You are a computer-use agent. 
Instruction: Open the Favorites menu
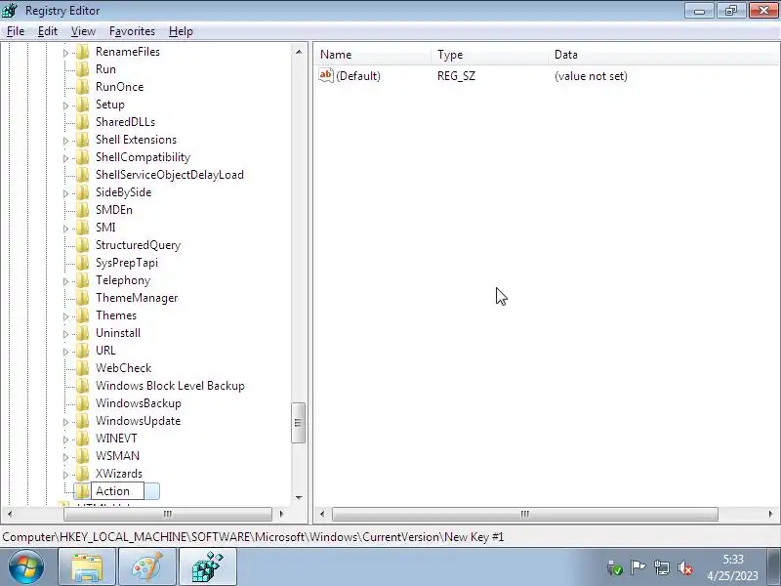(x=132, y=31)
